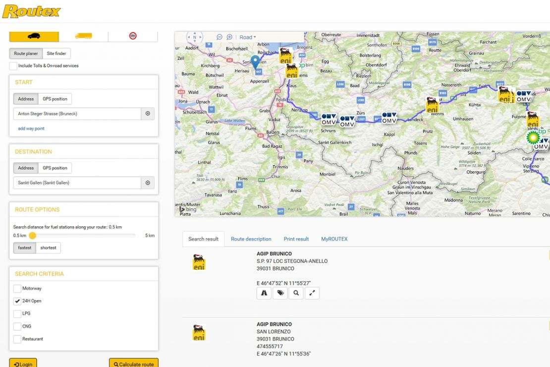Switch start input to GPS position
Screen dimensions: 550x367
click(x=55, y=99)
